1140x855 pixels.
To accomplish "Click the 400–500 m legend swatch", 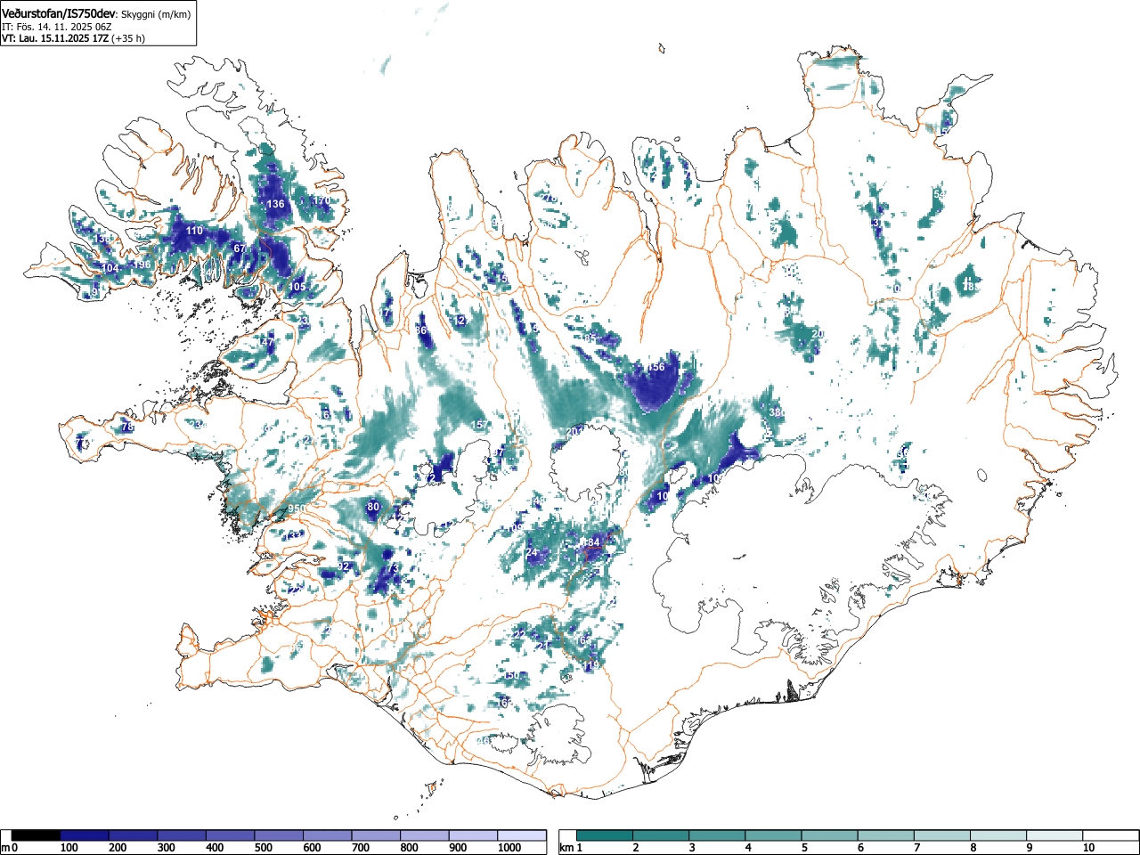I will coord(231,835).
